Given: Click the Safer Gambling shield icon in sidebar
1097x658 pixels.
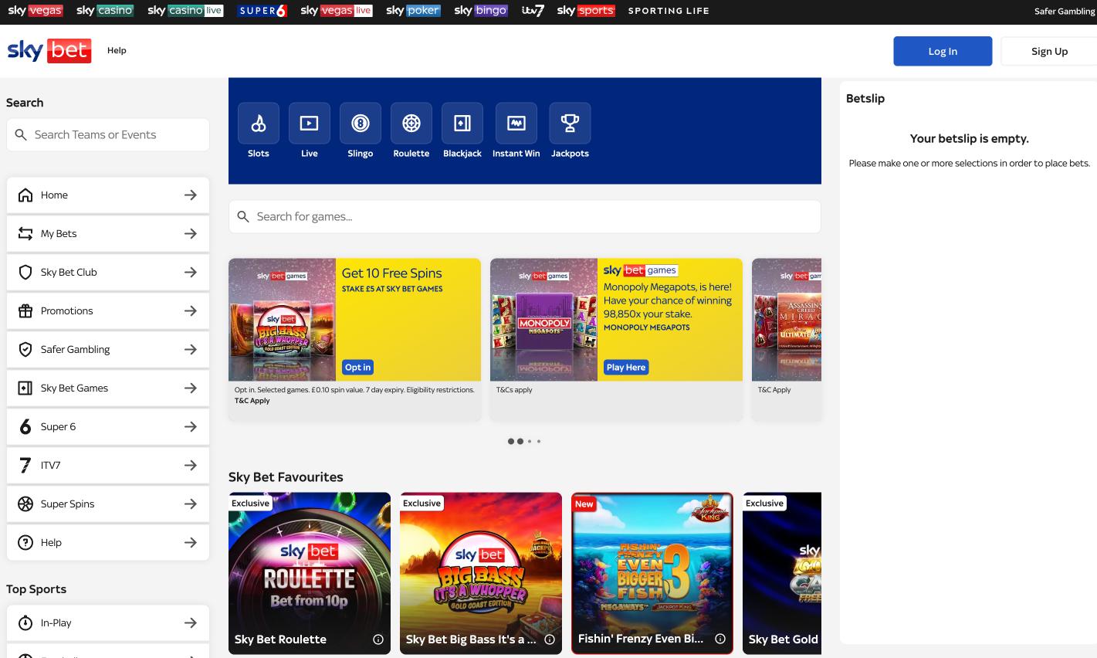Looking at the screenshot, I should pyautogui.click(x=25, y=349).
